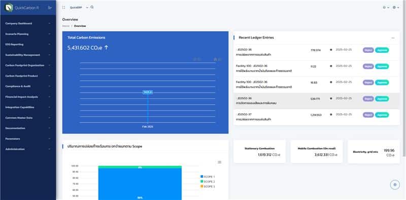
Task: Click the 199.96 CO₂e value
Action: click(x=389, y=153)
